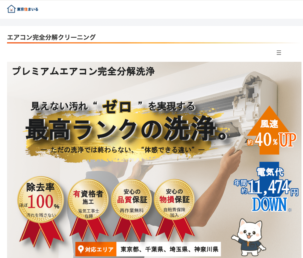Click the small ※ footnote mark by DOWN
The width and height of the screenshot is (303, 258).
click(290, 210)
